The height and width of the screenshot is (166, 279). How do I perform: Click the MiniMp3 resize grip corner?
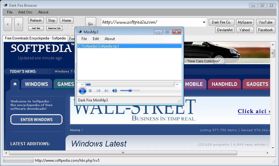coord(179,101)
